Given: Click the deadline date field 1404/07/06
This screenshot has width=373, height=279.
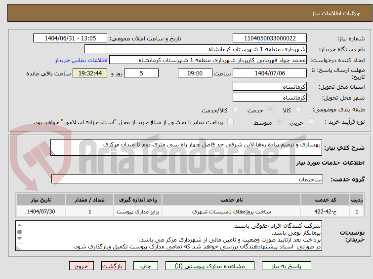Looking at the screenshot, I should click(x=270, y=73).
